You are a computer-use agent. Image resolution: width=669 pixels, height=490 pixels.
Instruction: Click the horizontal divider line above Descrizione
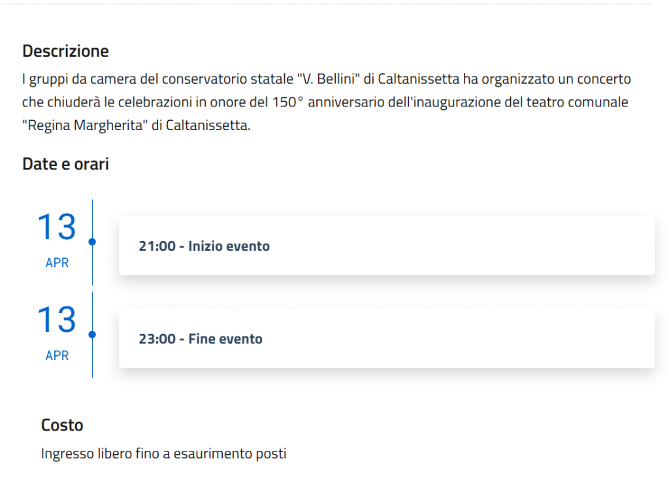click(x=327, y=4)
